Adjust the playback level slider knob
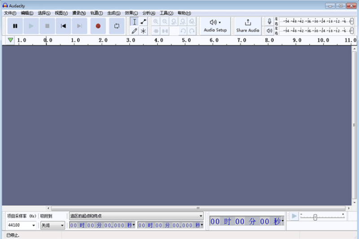This screenshot has width=359, height=239. tap(352, 30)
